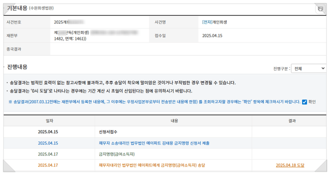330x175 pixels.
Task: Click the 재판부 label cell
Action: [14, 36]
